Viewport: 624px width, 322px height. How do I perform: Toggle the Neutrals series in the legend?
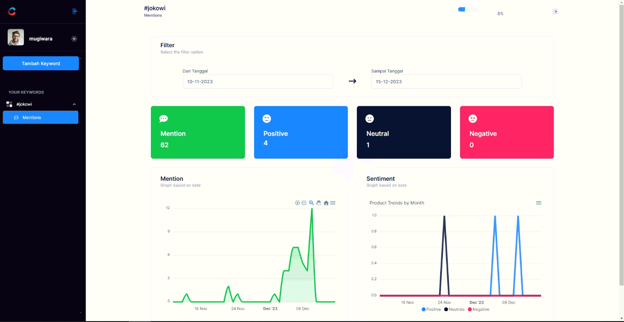(454, 309)
